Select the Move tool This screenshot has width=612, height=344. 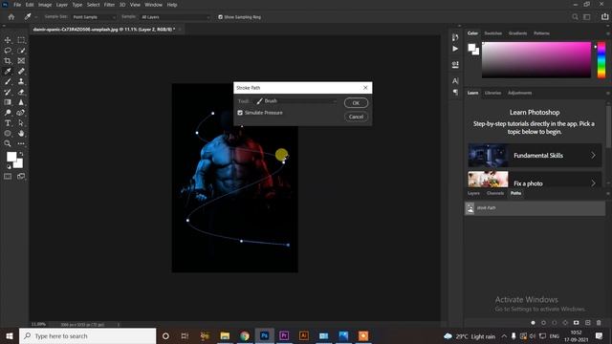8,40
